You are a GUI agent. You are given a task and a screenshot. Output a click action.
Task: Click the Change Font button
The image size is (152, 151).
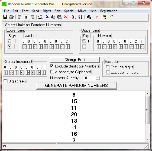(x=75, y=60)
